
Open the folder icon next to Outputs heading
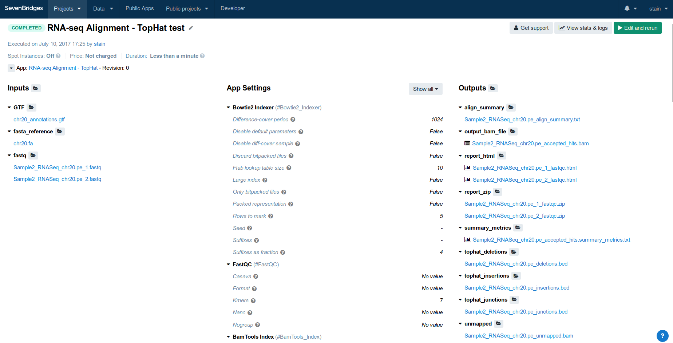tap(493, 88)
